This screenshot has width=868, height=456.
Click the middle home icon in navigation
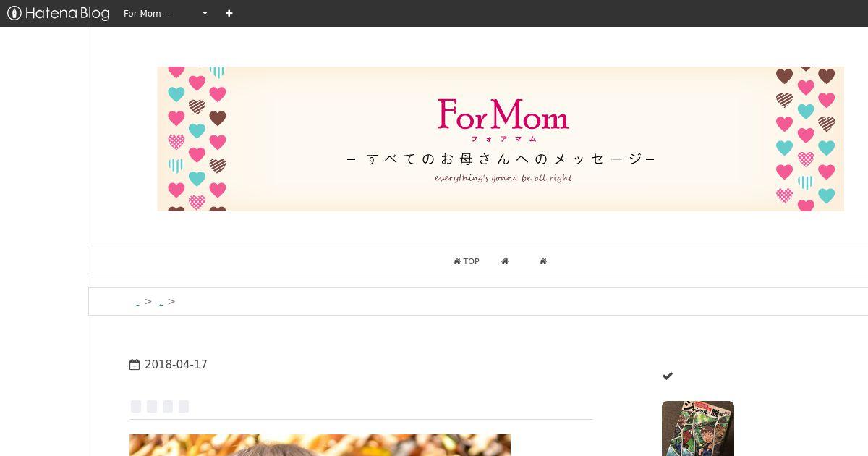(505, 261)
